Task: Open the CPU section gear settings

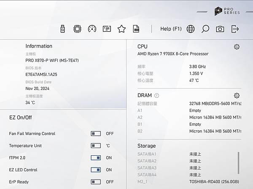Action: click(x=237, y=47)
